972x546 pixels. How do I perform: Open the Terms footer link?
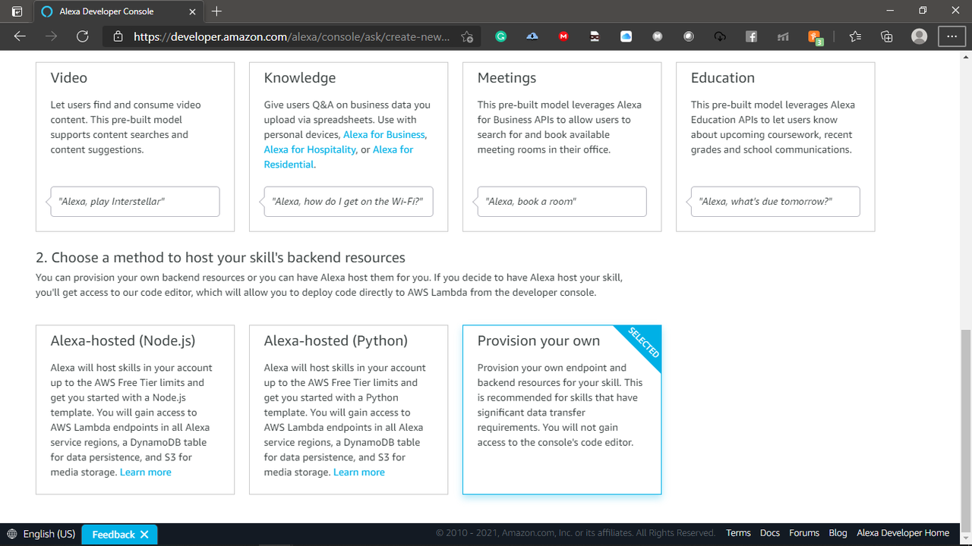pos(738,533)
